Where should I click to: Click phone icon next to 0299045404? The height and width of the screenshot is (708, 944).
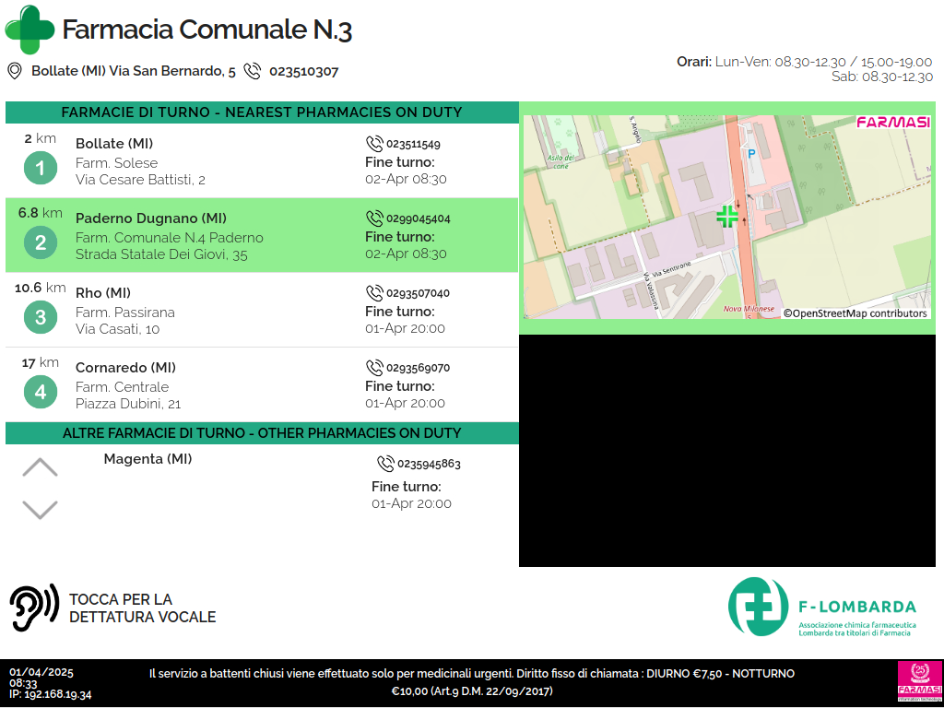pyautogui.click(x=374, y=218)
